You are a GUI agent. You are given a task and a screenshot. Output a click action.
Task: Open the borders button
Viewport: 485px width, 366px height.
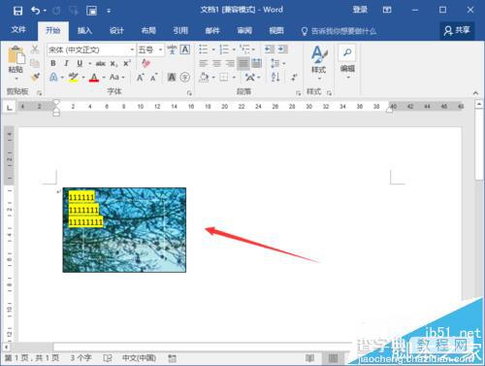click(224, 78)
